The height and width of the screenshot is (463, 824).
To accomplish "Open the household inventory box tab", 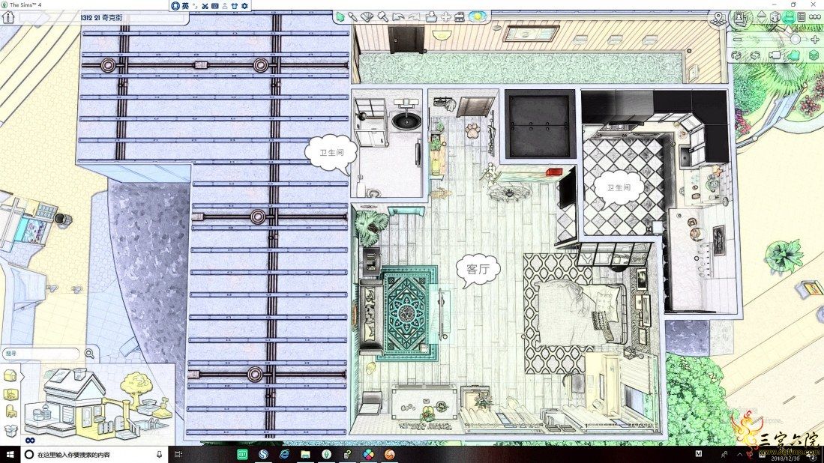I will (x=10, y=431).
